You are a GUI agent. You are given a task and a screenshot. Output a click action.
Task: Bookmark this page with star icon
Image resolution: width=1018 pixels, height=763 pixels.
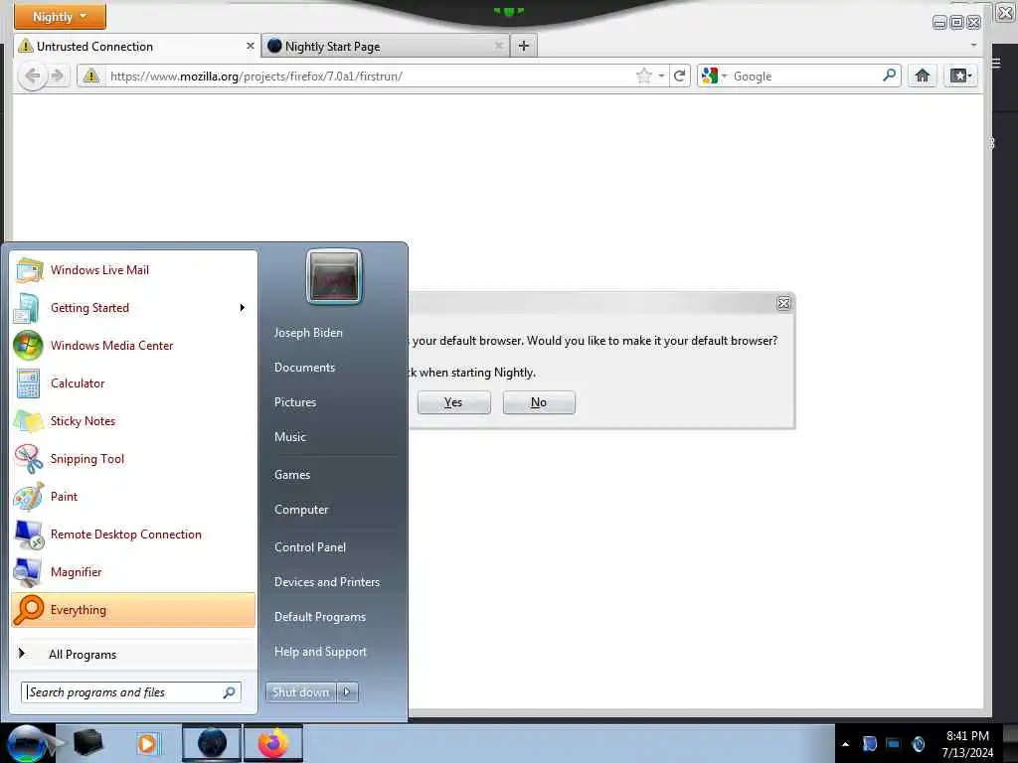point(644,76)
